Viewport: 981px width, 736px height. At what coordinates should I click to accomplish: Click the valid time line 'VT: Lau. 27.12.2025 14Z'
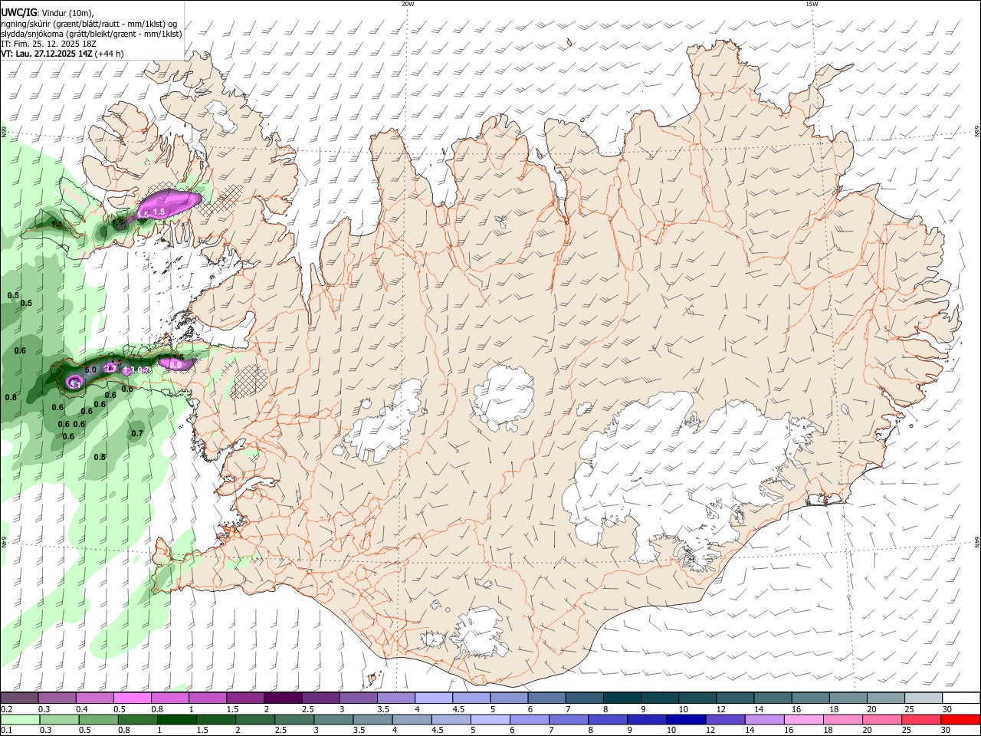pos(48,54)
